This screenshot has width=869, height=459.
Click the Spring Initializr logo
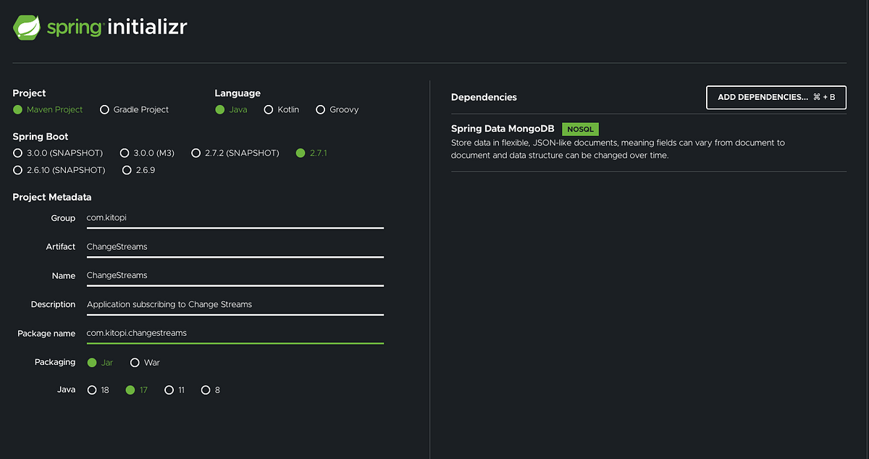[x=100, y=28]
